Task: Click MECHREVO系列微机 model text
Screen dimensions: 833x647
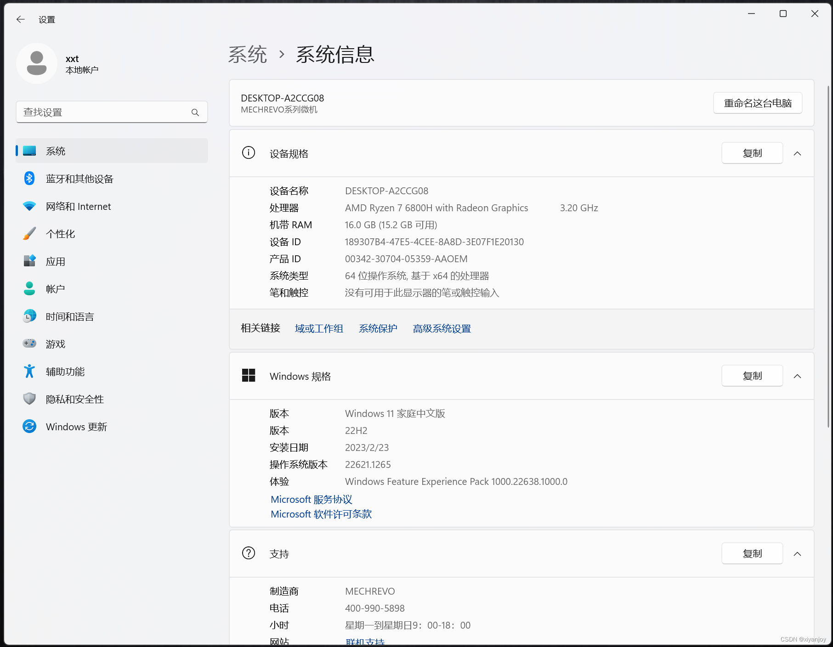Action: pos(279,110)
